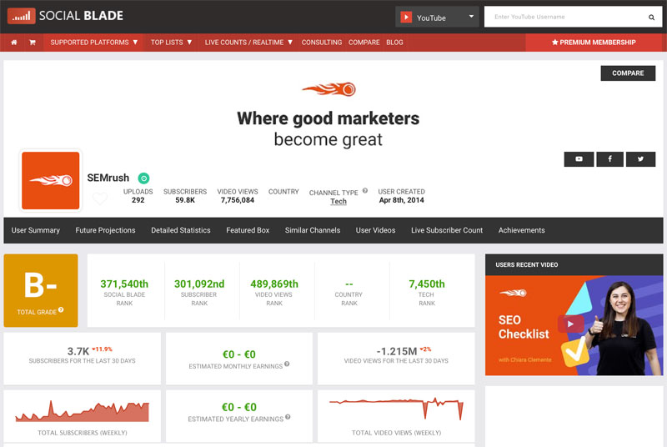Open the Similar Channels tab
This screenshot has width=667, height=447.
click(x=313, y=230)
